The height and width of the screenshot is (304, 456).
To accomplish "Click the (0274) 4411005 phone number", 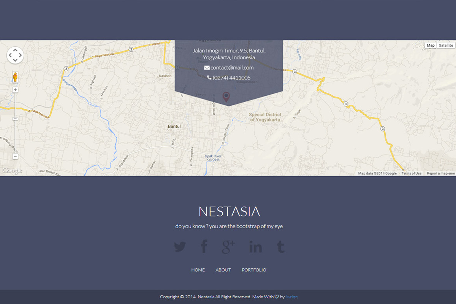I will [231, 78].
